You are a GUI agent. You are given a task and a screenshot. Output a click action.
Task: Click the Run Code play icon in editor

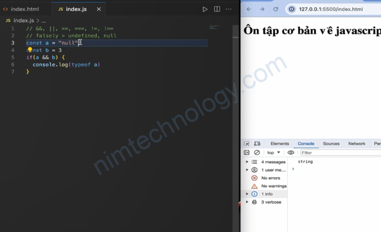click(205, 9)
